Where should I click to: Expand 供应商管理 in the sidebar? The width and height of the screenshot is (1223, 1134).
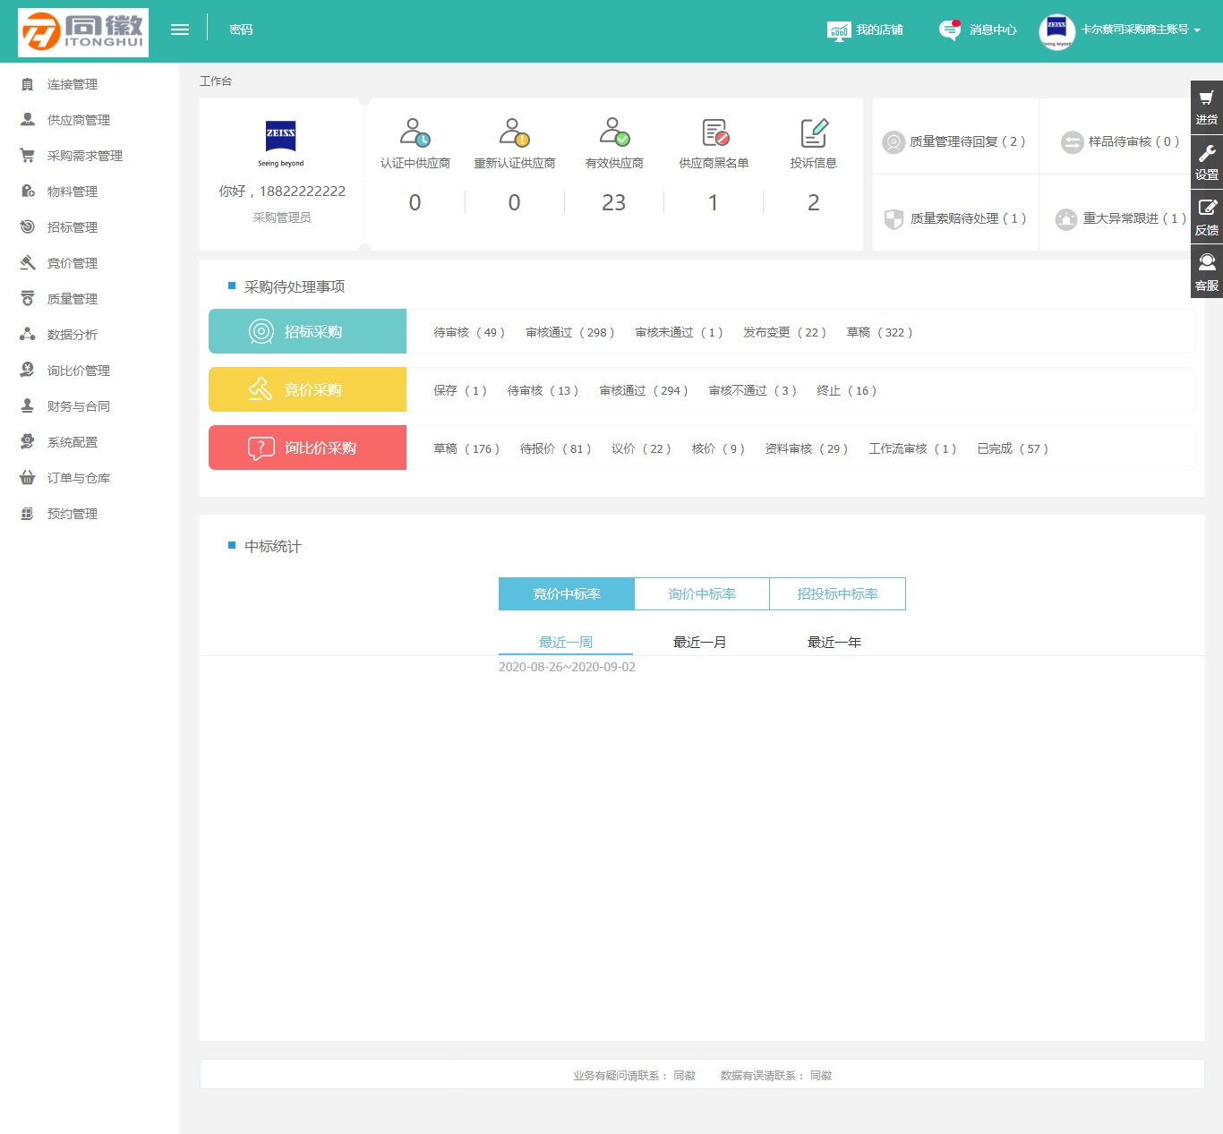coord(79,120)
